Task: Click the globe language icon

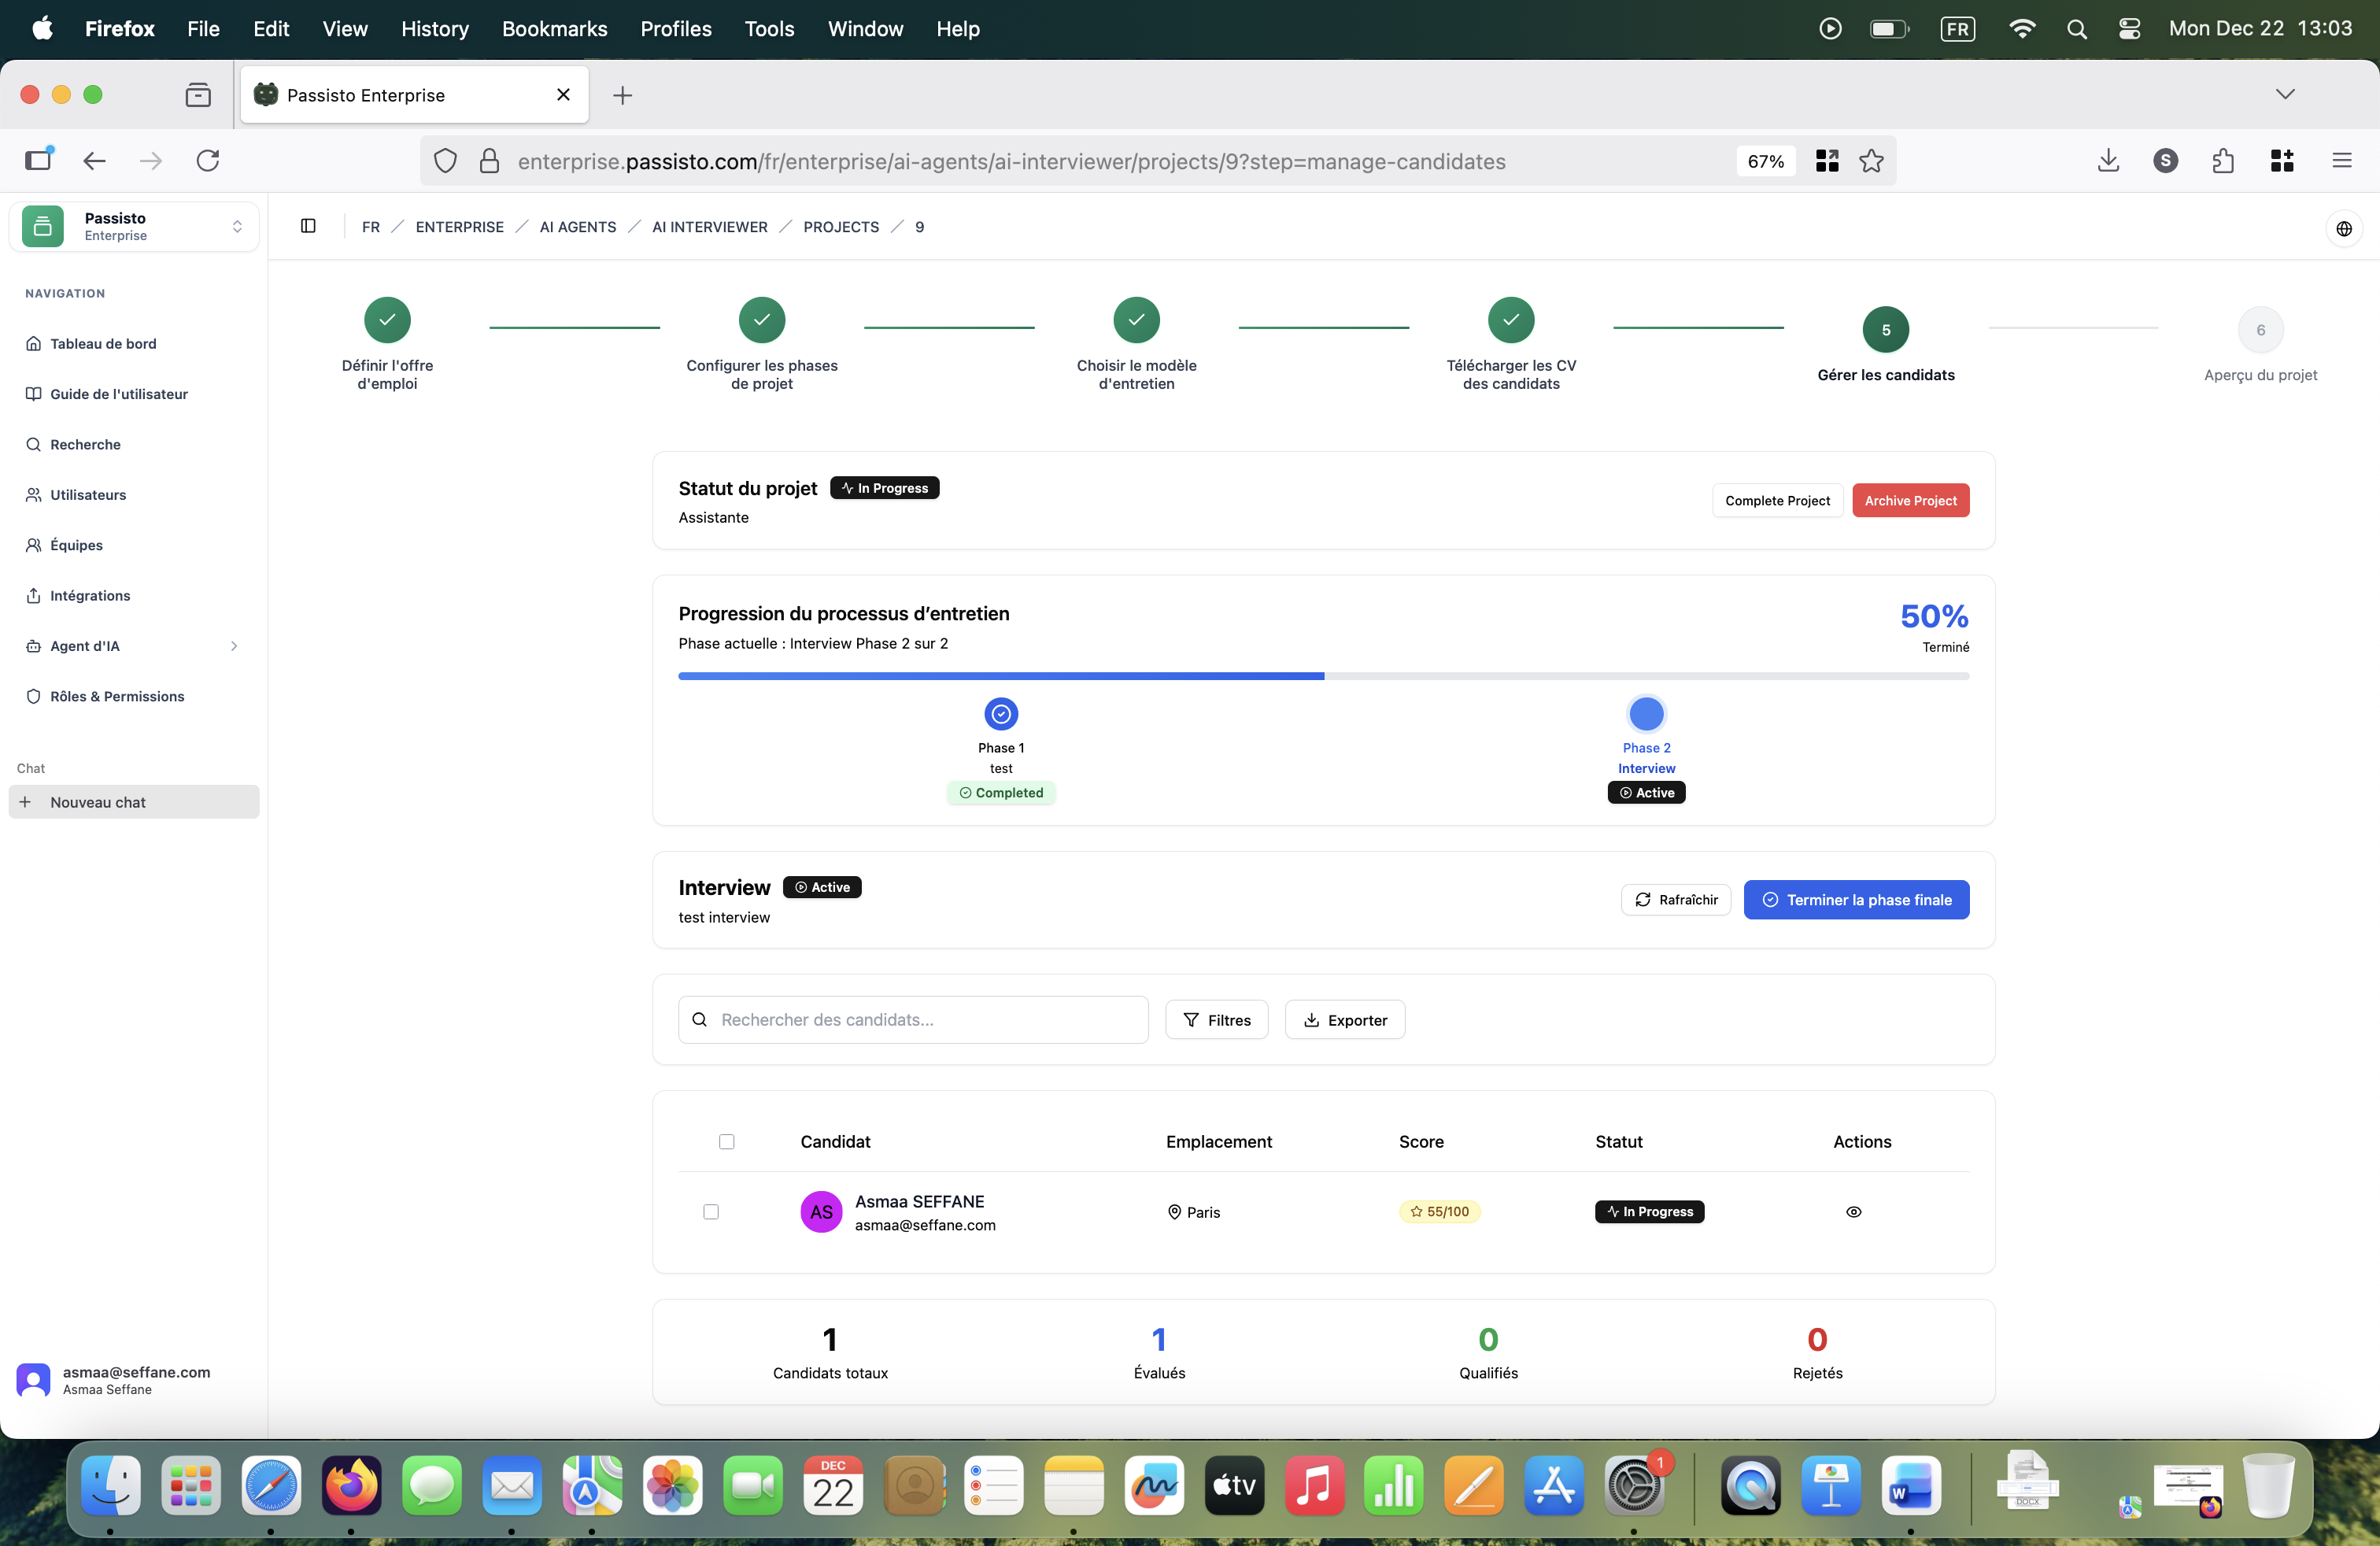Action: coord(2343,229)
